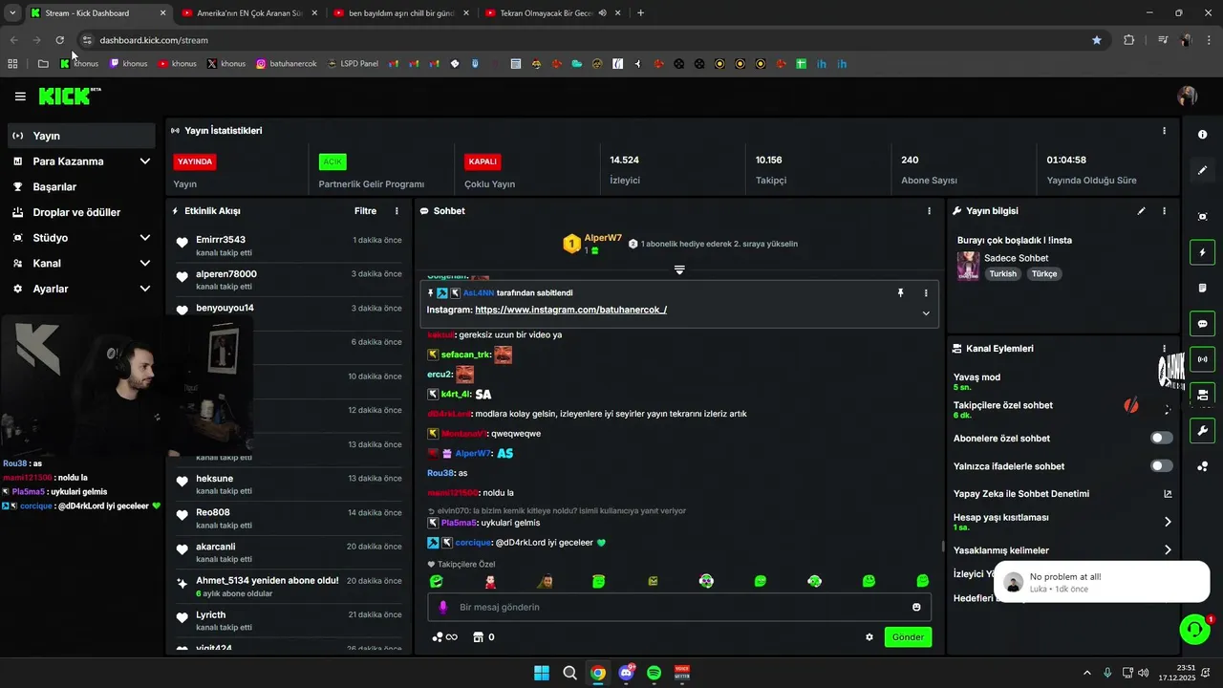1223x688 pixels.
Task: Open the Windows Start menu
Action: click(541, 673)
